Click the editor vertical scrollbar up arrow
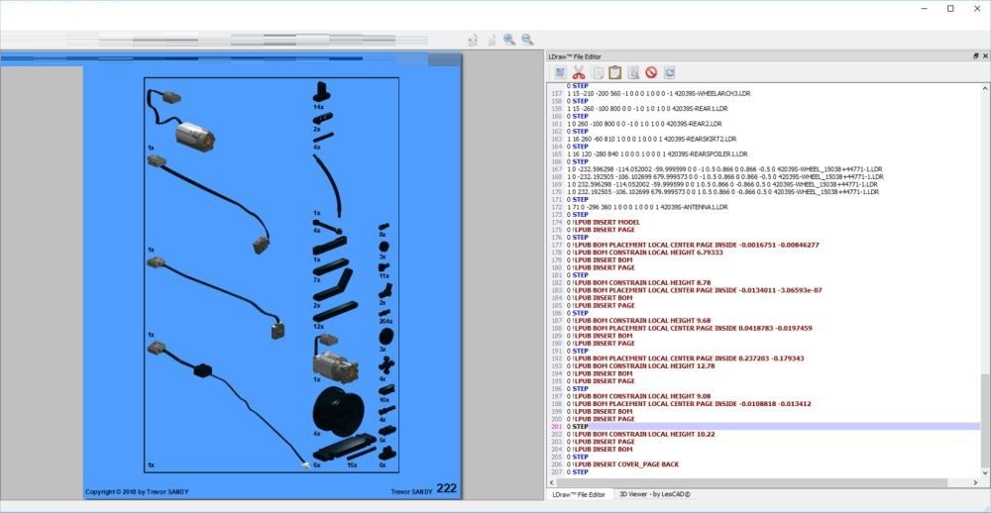This screenshot has height=513, width=991. coord(985,87)
